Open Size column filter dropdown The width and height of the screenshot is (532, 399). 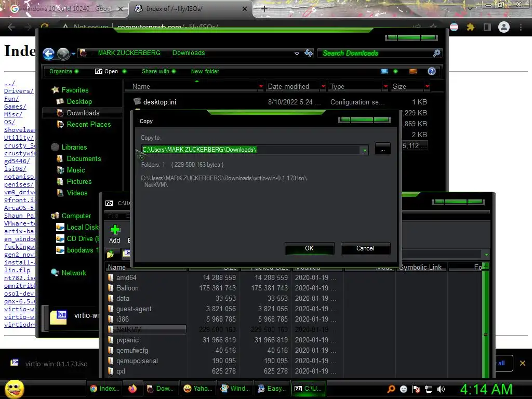tap(427, 87)
